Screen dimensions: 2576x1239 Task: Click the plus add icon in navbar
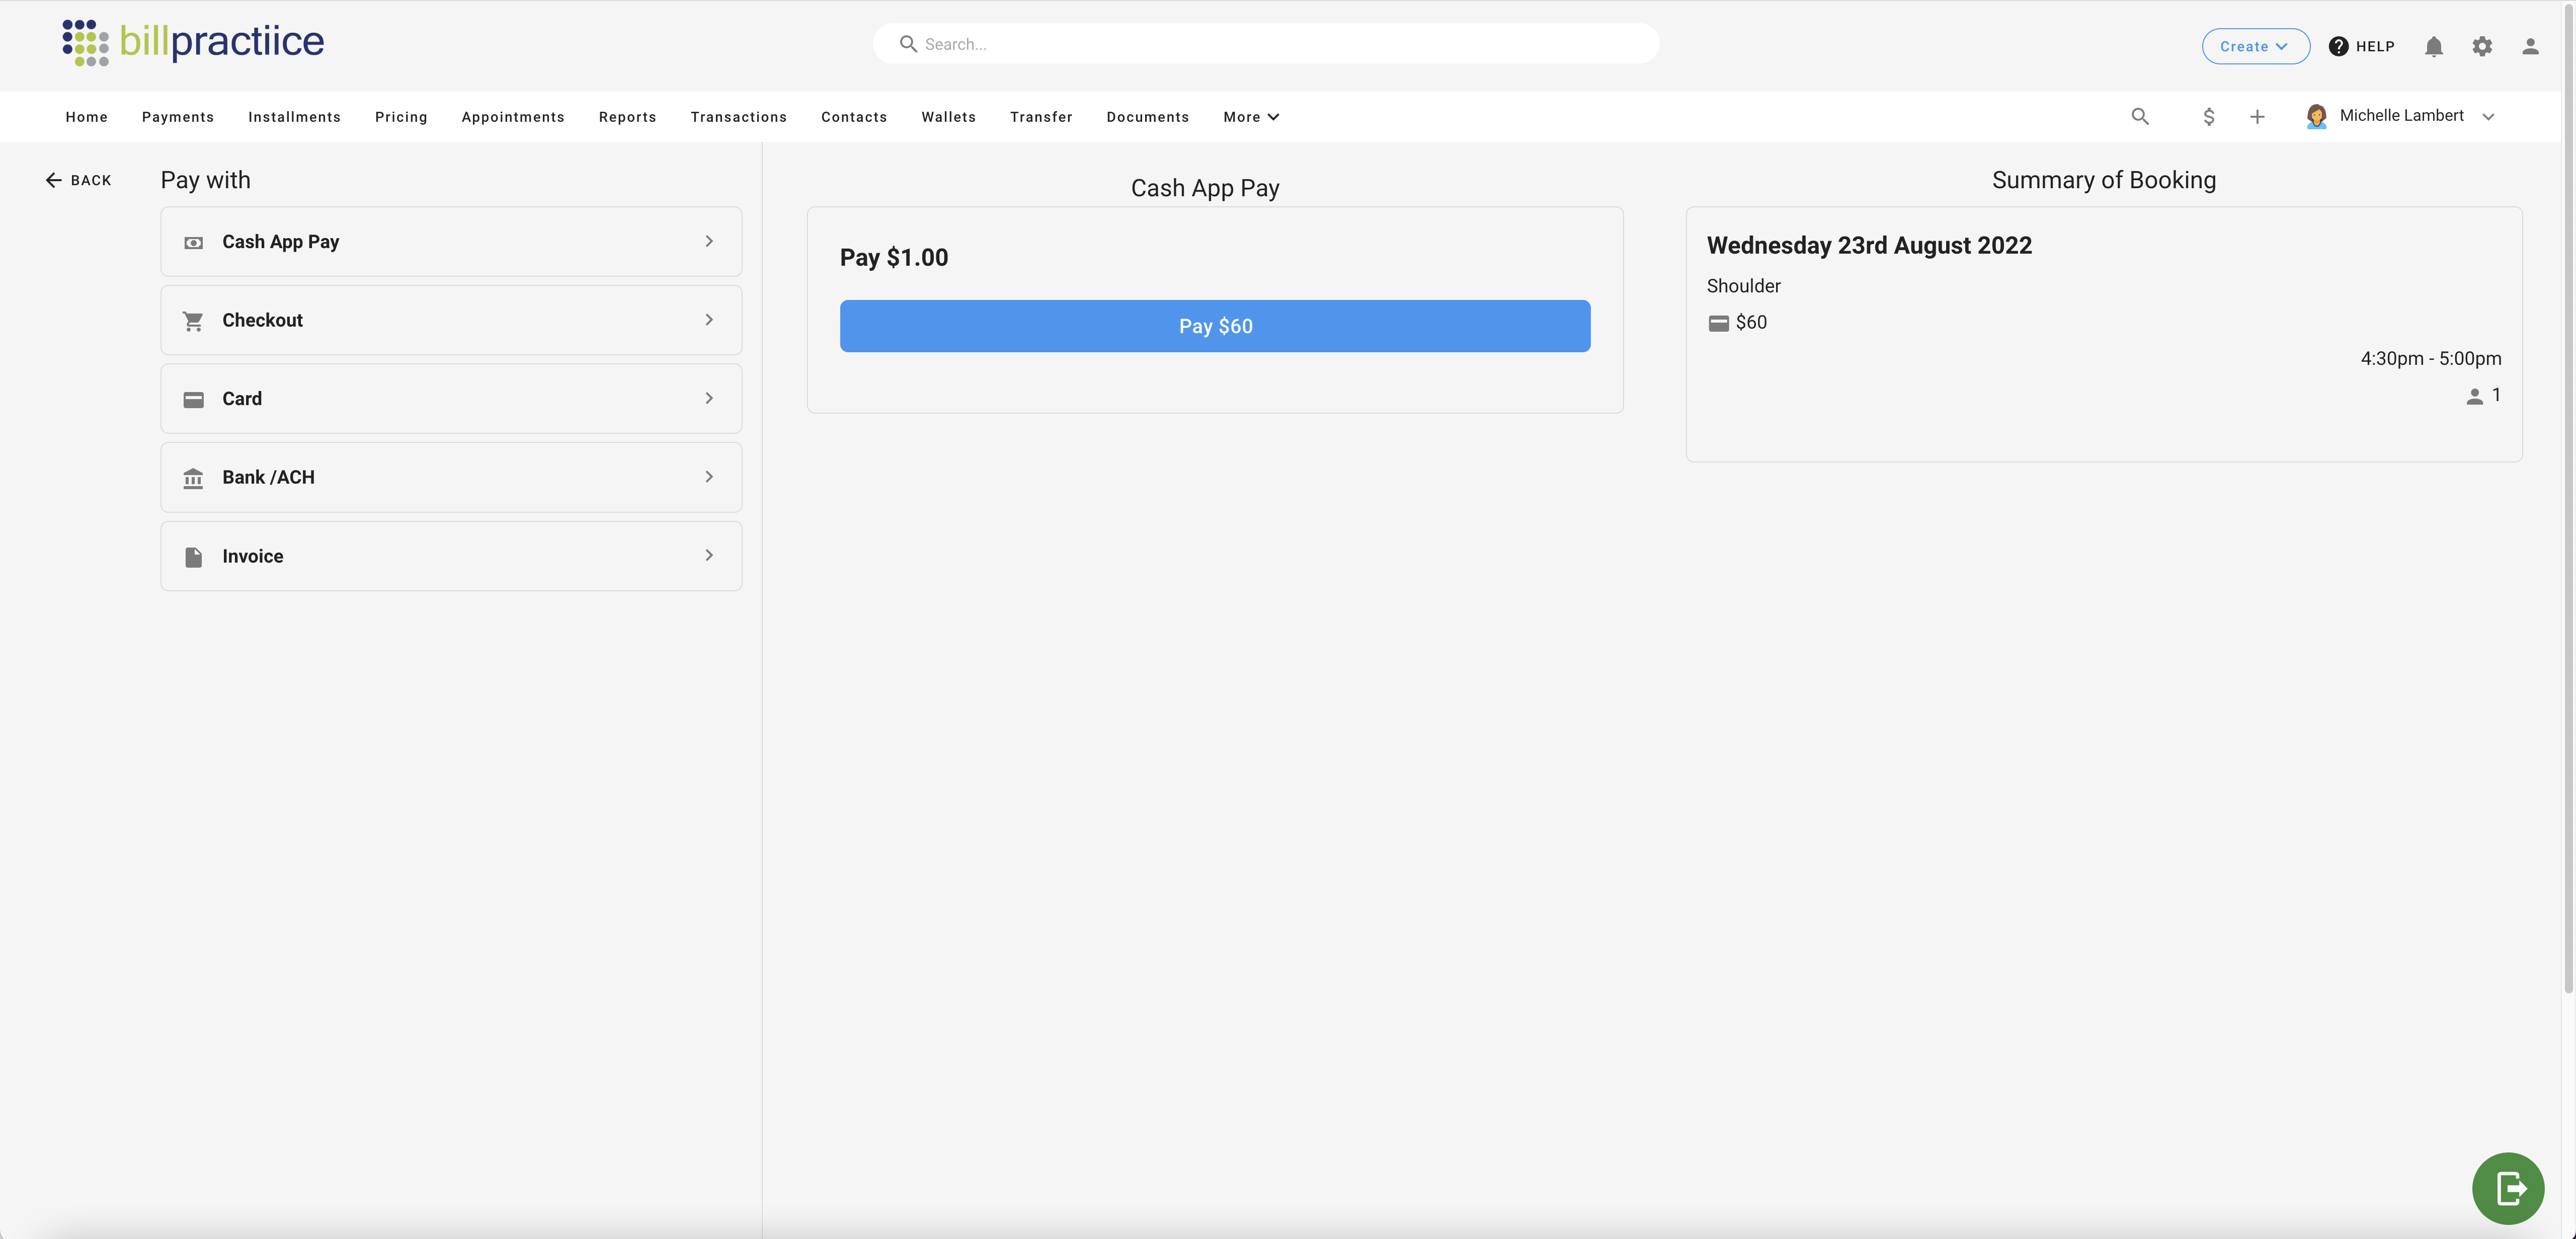click(x=2257, y=117)
